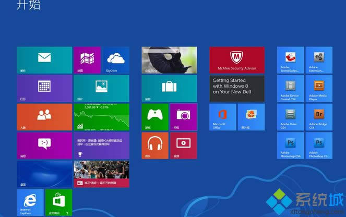This screenshot has height=217, width=346.
Task: Open the Bing tile with bird photo
Action: pyautogui.click(x=169, y=60)
